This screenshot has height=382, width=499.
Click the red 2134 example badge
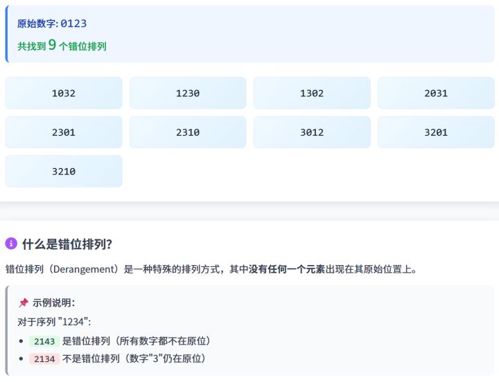(44, 358)
